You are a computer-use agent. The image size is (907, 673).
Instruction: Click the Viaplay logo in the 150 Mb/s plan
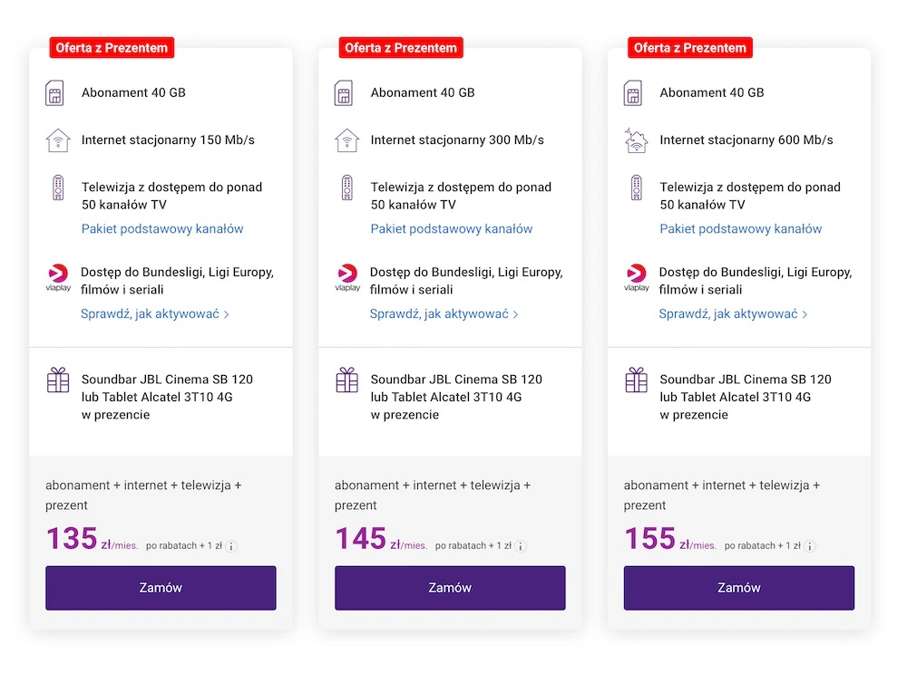pos(58,278)
